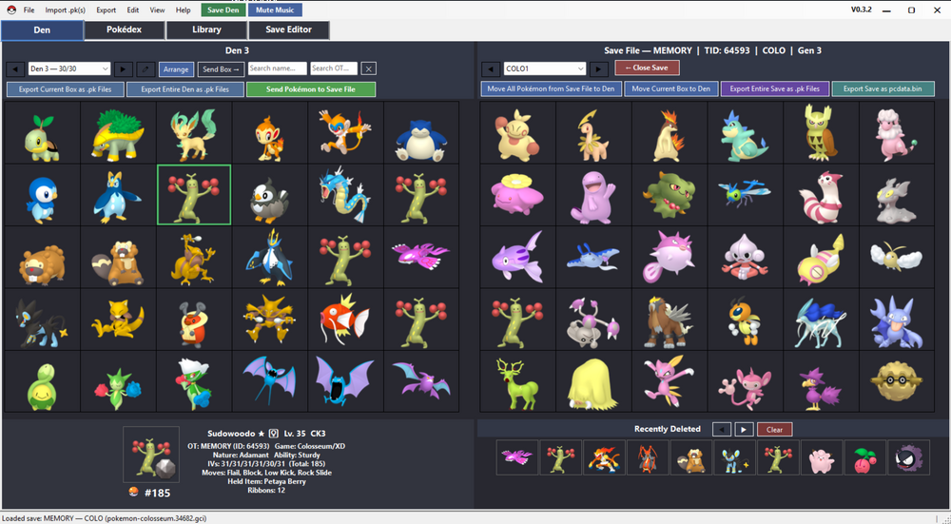Select Quagsire in the save file box

tap(593, 195)
